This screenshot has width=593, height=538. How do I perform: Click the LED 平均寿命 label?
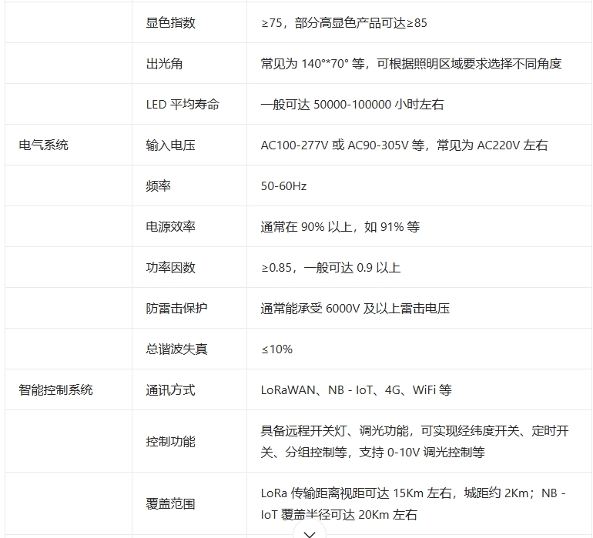[183, 104]
